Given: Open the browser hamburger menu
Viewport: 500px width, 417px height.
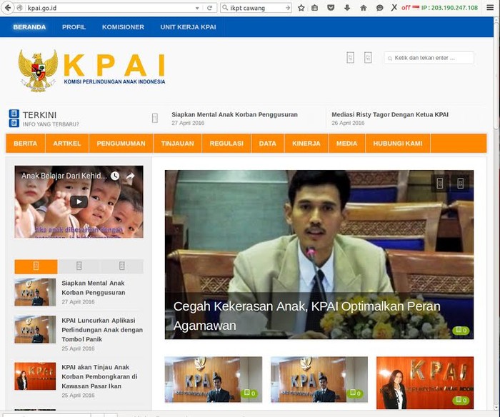Looking at the screenshot, I should [490, 8].
